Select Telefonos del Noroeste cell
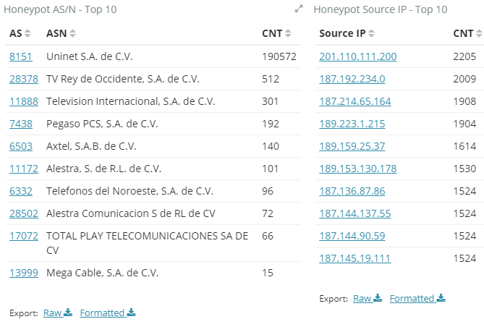Screen dimensions: 484x327 (130, 191)
